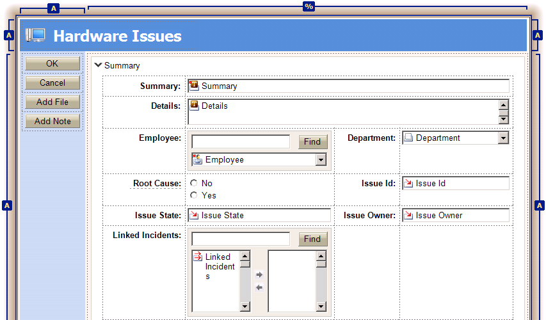The image size is (546, 320).
Task: Click the Issue Owner field icon
Action: (x=408, y=216)
